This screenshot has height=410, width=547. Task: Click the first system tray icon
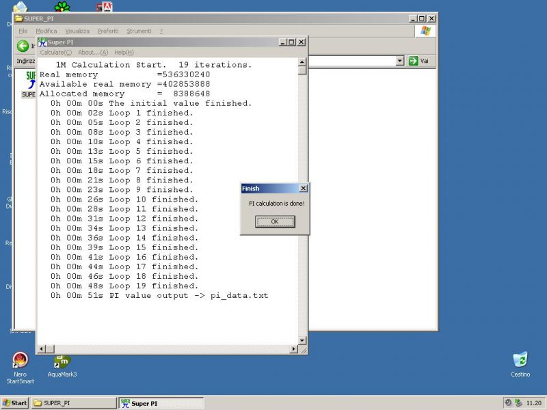[x=508, y=402]
